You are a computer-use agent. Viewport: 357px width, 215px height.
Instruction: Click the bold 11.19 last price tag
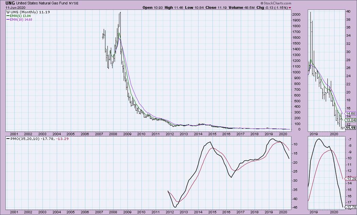pyautogui.click(x=351, y=128)
